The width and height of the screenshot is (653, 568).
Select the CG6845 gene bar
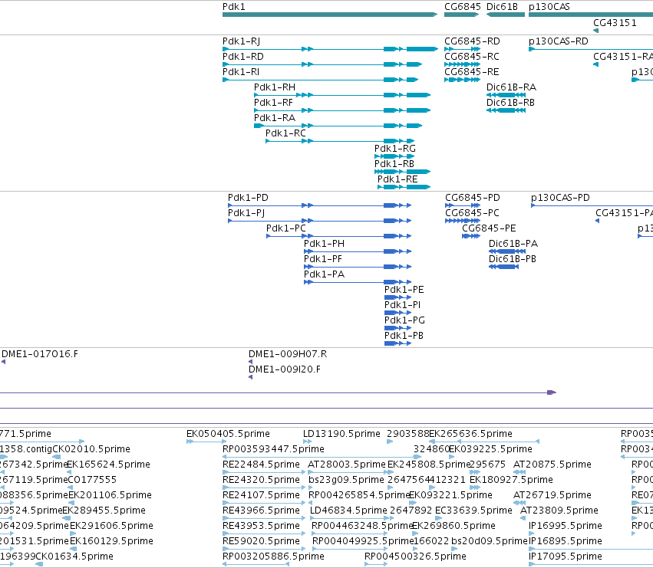click(x=461, y=15)
